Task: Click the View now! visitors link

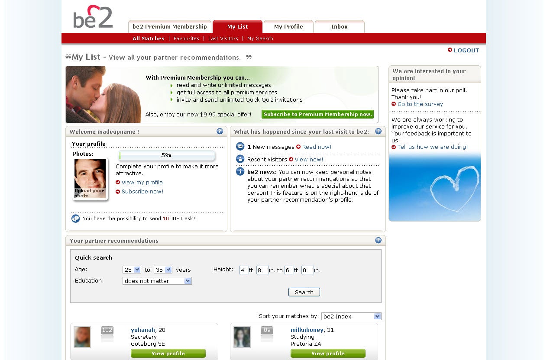Action: pos(309,159)
